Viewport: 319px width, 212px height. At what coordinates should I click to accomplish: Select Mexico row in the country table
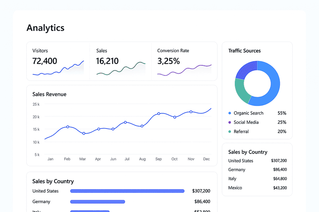(x=257, y=188)
